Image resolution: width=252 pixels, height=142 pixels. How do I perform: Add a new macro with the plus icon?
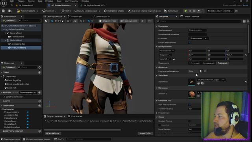coord(39,101)
